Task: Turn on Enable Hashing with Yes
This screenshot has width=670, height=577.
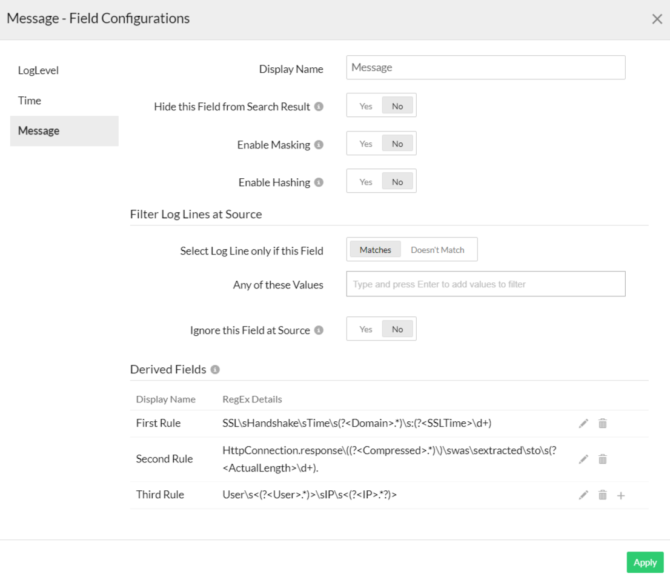Action: click(x=366, y=182)
